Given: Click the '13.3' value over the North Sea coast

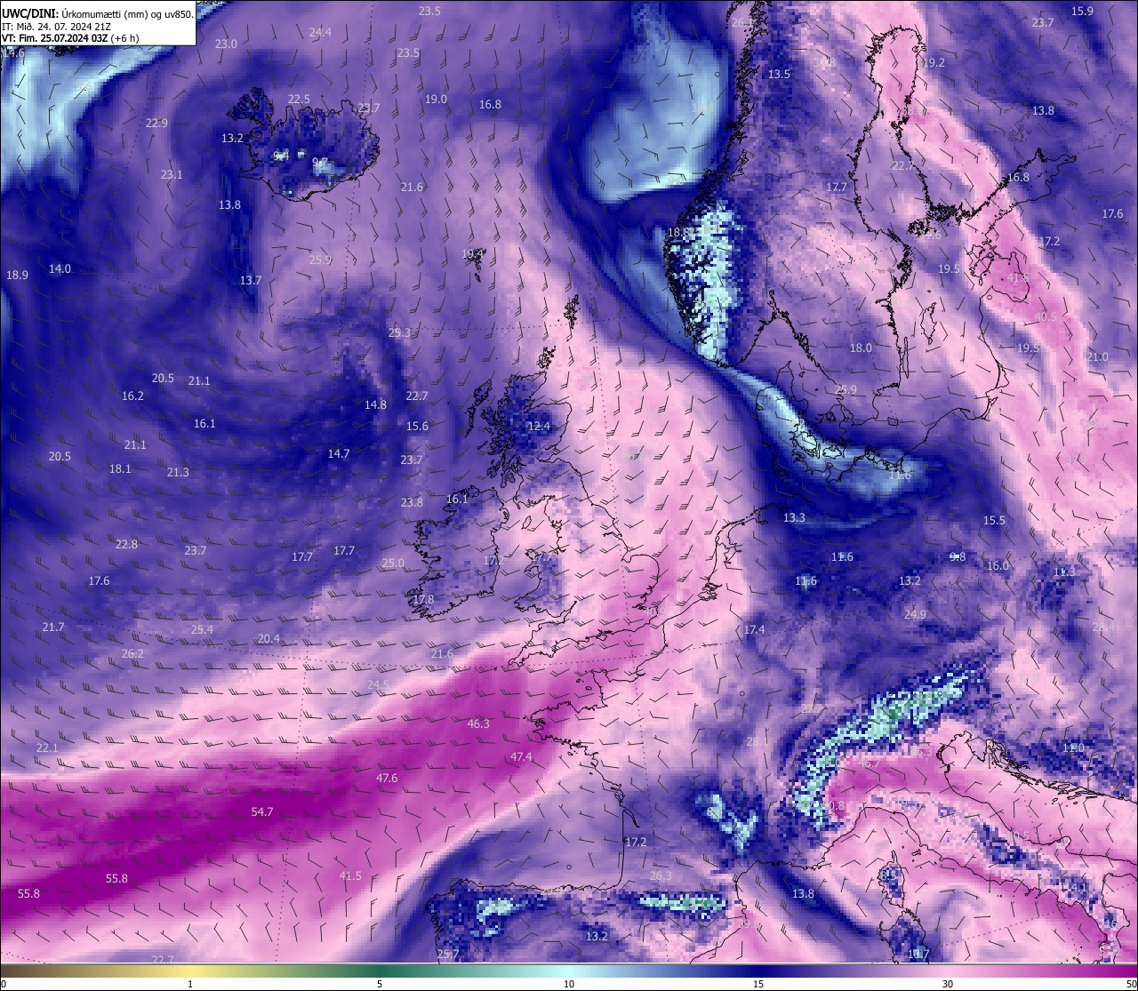Looking at the screenshot, I should 794,518.
